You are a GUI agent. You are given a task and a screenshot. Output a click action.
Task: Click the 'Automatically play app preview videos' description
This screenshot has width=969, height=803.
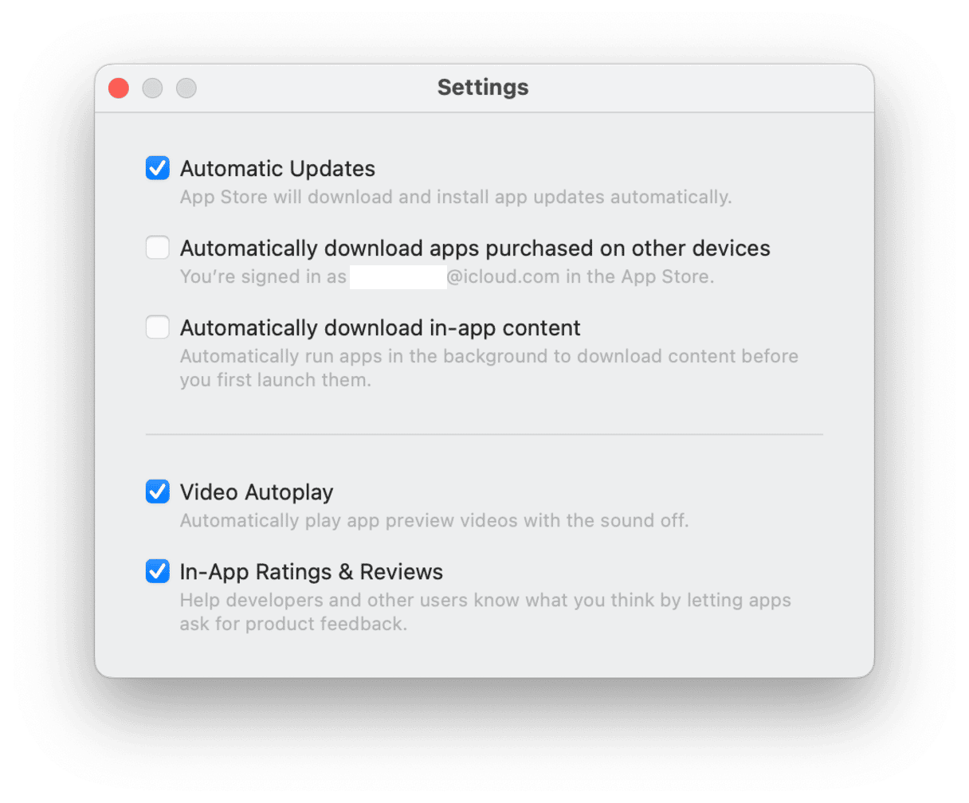[434, 520]
